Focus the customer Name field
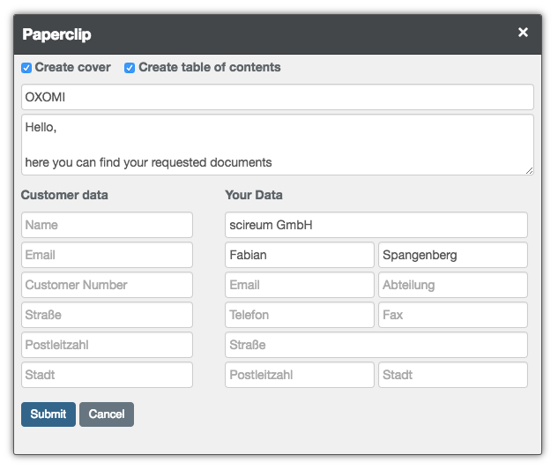Screen dimensions: 558x470 pos(107,225)
